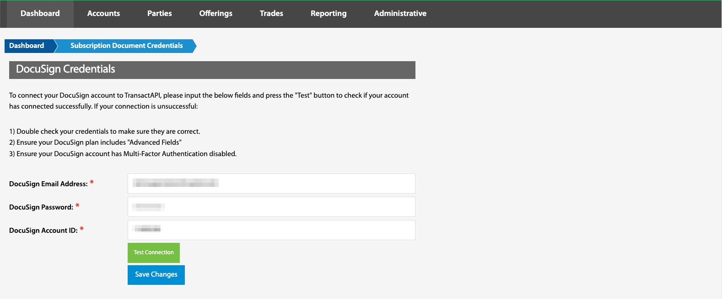Image resolution: width=722 pixels, height=299 pixels.
Task: Click the "Advanced Fields" instruction line
Action: [x=95, y=142]
